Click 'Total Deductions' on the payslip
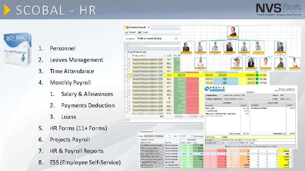Image resolution: width=305 pixels, height=171 pixels. point(279,134)
